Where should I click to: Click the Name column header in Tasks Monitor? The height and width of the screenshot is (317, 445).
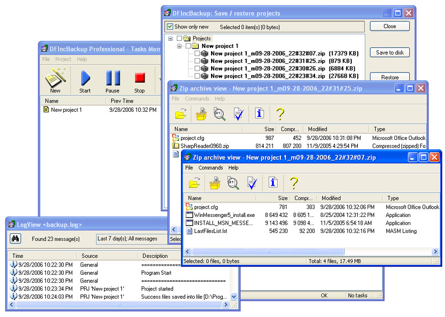pos(73,101)
